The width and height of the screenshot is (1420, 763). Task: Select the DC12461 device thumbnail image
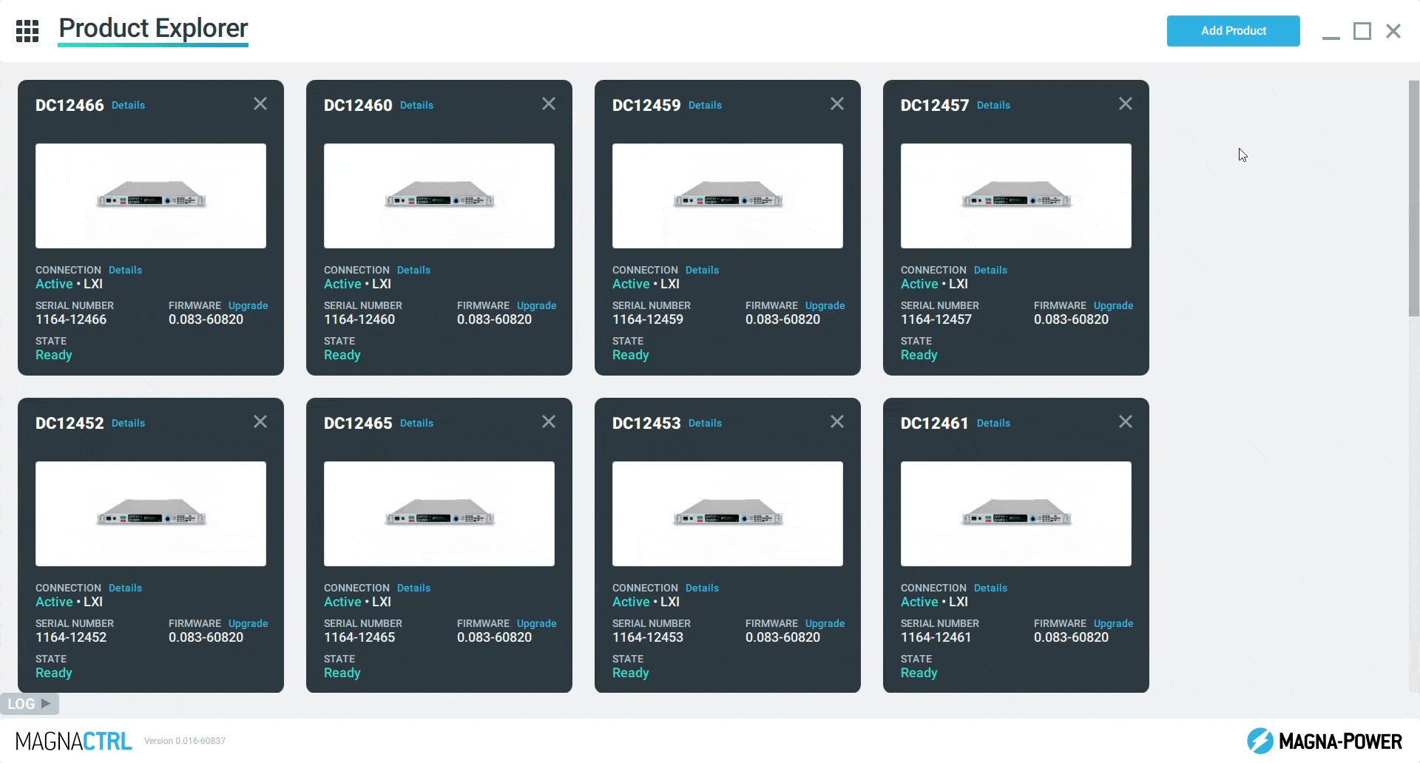click(1016, 514)
